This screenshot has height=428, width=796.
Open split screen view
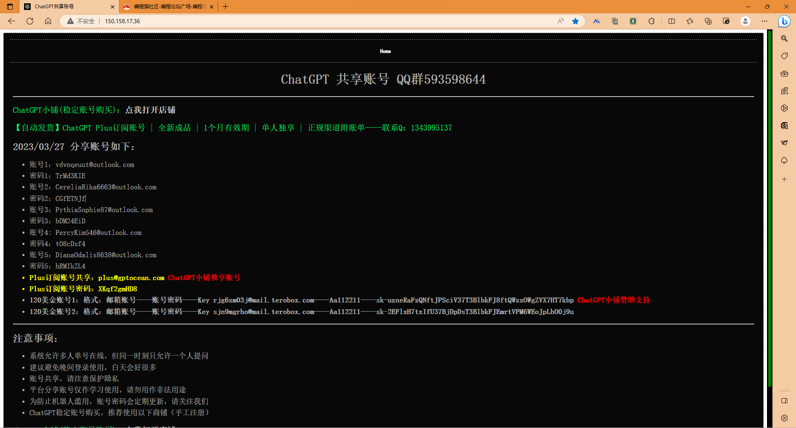[x=672, y=21]
